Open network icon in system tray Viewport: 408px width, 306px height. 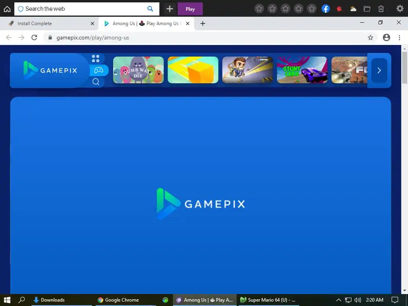[348, 300]
